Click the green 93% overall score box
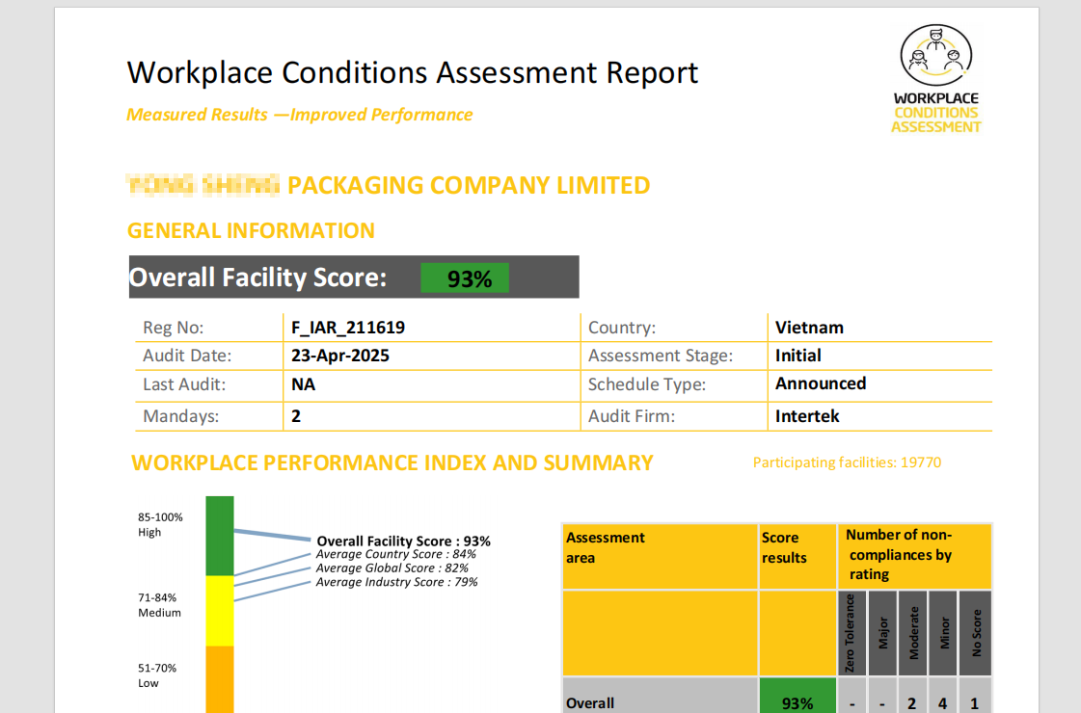This screenshot has width=1081, height=713. (465, 278)
